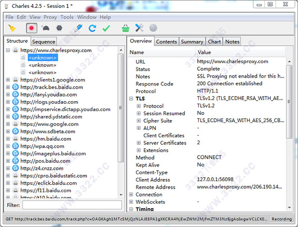Select the Overview tab
298x227 pixels.
(141, 41)
